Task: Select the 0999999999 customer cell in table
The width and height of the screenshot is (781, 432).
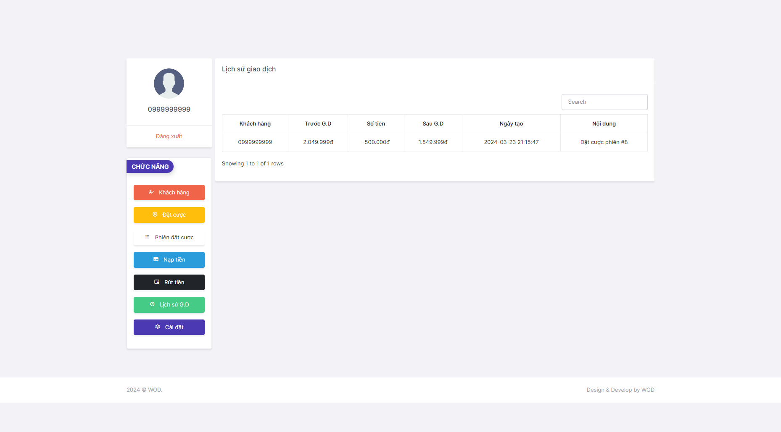Action: (255, 142)
